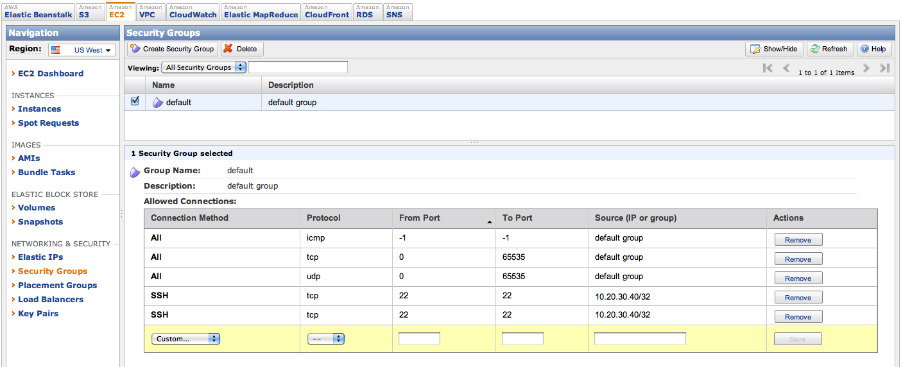Viewport: 903px width, 367px height.
Task: Go to first page of items
Action: [x=768, y=68]
